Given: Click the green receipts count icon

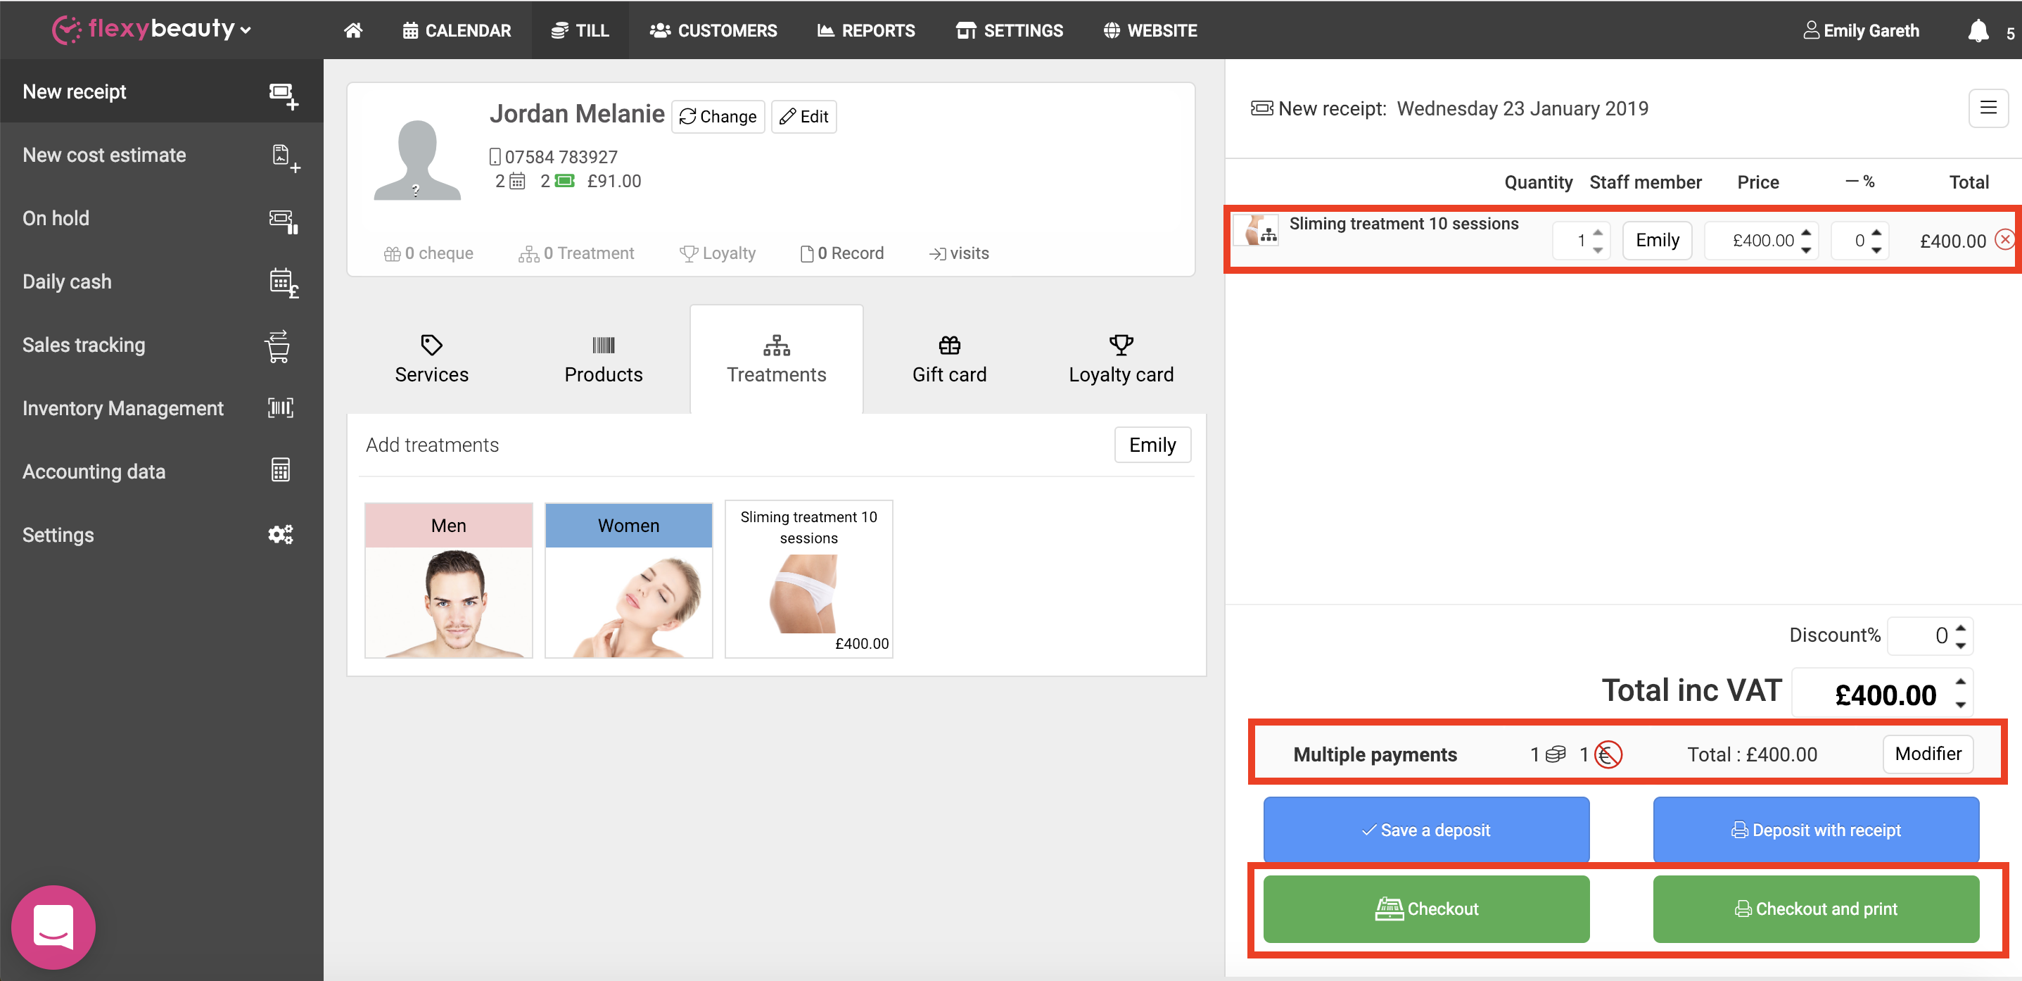Looking at the screenshot, I should tap(564, 181).
